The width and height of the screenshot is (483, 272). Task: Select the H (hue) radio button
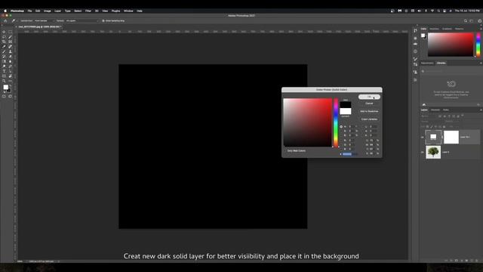[x=341, y=127]
